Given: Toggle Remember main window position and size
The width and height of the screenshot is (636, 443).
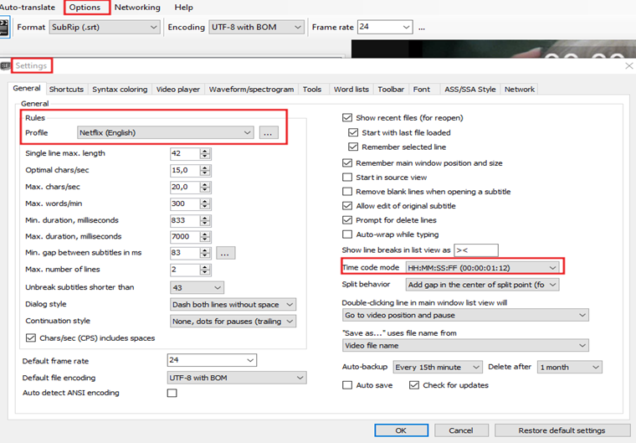Looking at the screenshot, I should click(347, 162).
